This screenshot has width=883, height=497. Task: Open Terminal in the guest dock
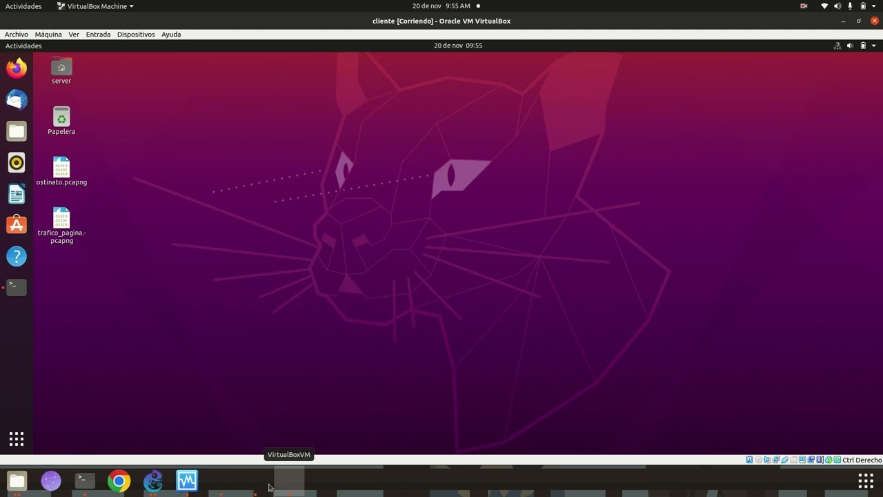tap(17, 287)
